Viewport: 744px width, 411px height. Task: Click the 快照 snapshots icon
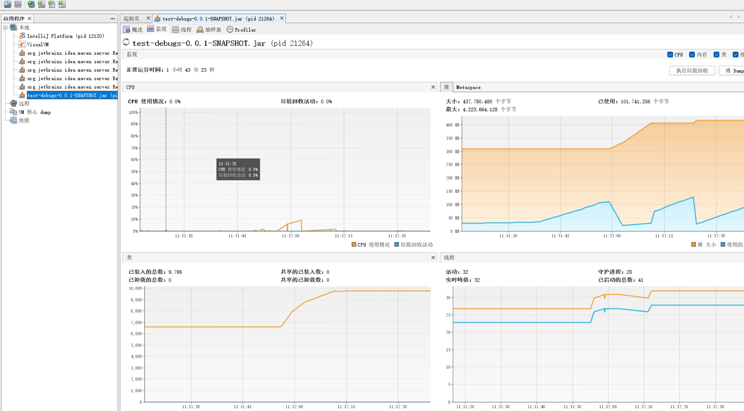pos(13,120)
